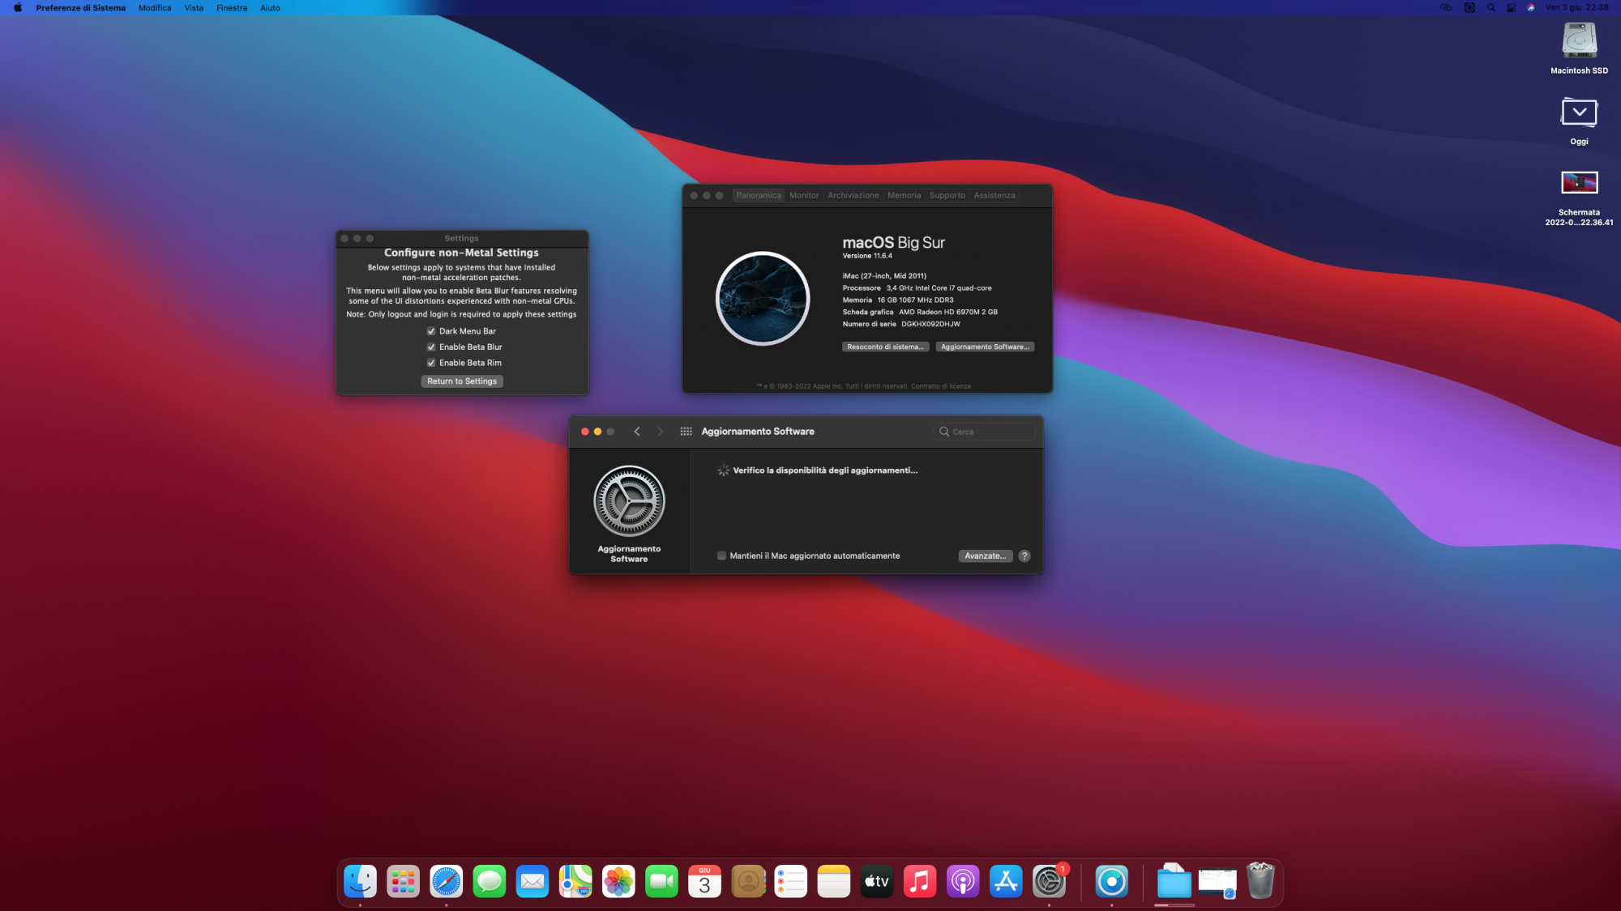Open the show-all grid icon in Aggiornamento Software
The image size is (1621, 911).
pos(686,432)
